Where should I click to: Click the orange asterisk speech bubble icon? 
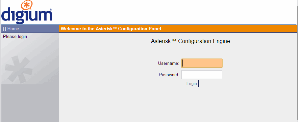coord(27,5)
